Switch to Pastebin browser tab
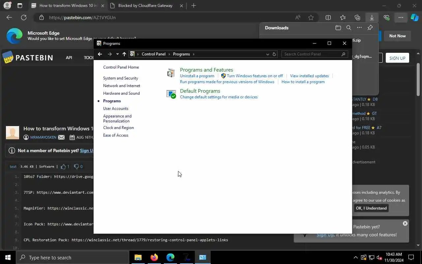Viewport: 422px width, 264px height. pyautogui.click(x=68, y=6)
